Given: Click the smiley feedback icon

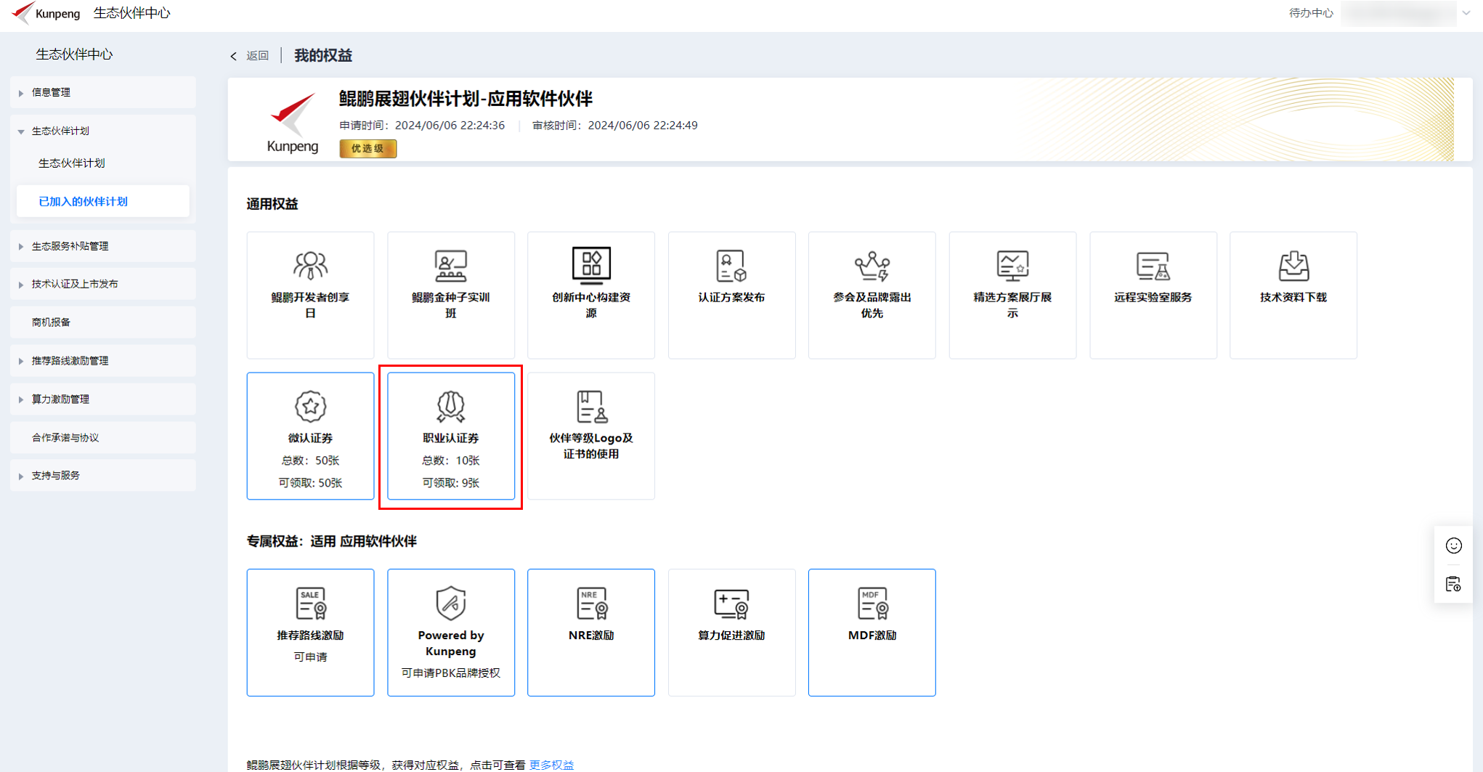Looking at the screenshot, I should 1453,545.
